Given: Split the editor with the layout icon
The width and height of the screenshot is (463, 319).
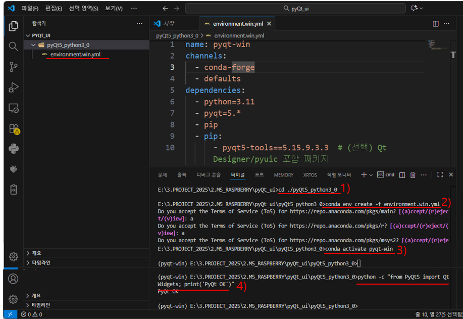Looking at the screenshot, I should pos(436,24).
